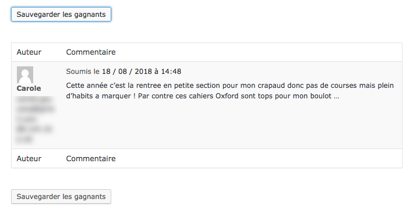
Task: Select the author name Carole
Action: point(29,88)
